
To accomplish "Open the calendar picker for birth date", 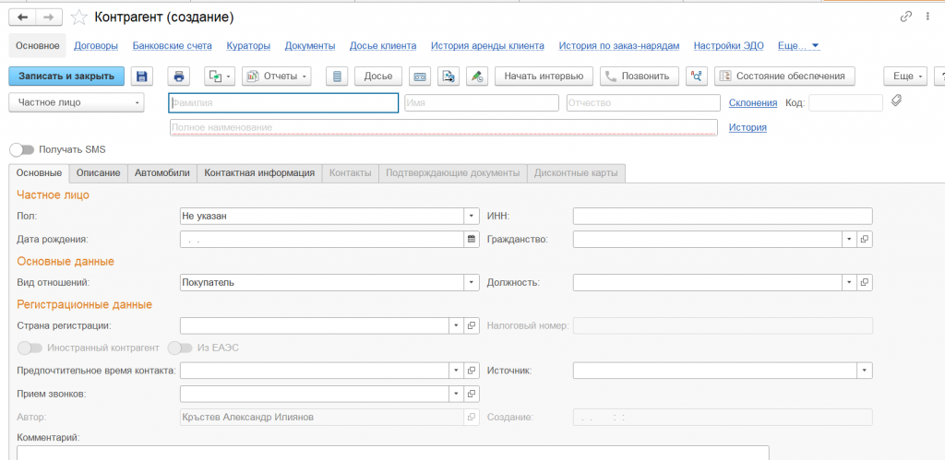I will [x=472, y=240].
